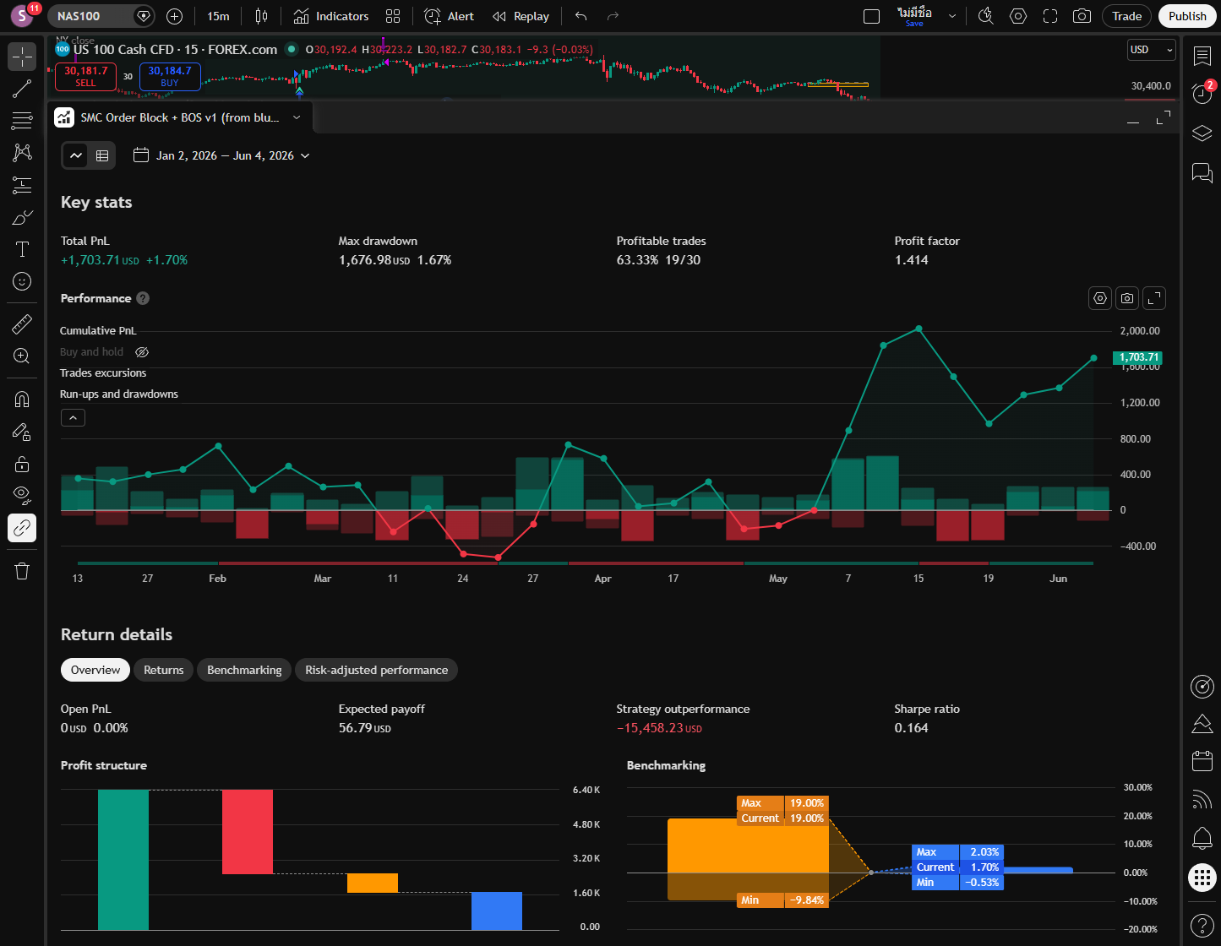1221x946 pixels.
Task: Open the chats panel
Action: click(1202, 173)
